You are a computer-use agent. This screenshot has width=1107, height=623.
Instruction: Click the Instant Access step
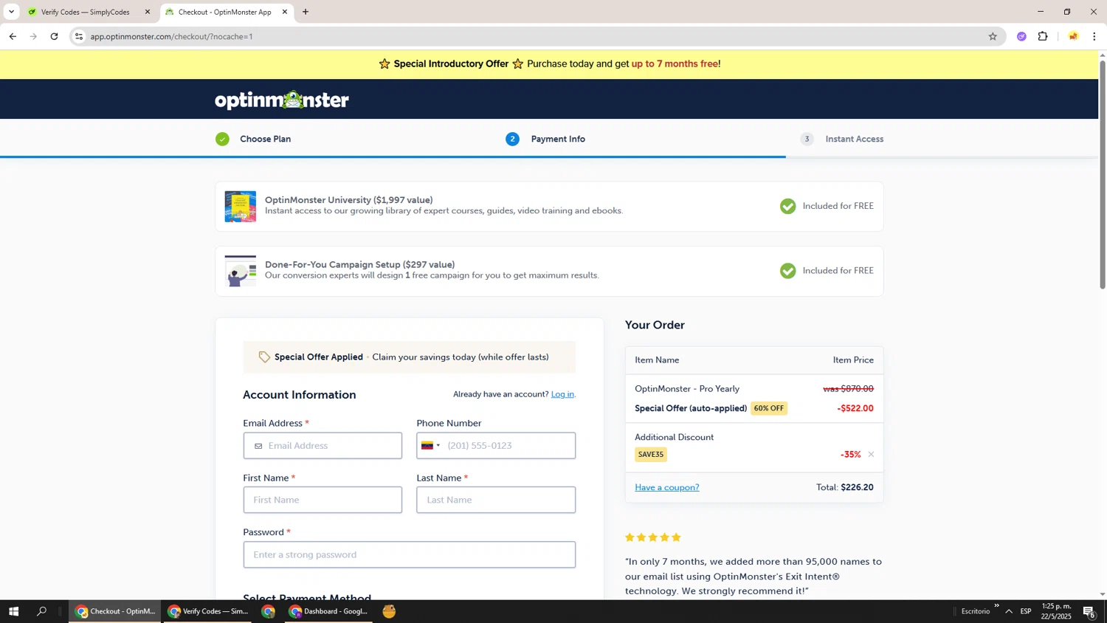[854, 139]
